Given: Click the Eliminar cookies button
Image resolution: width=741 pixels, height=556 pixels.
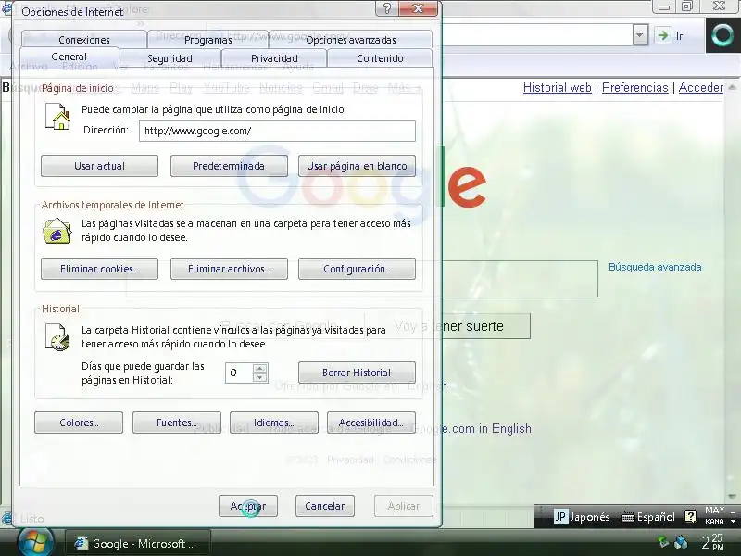Looking at the screenshot, I should (x=99, y=269).
